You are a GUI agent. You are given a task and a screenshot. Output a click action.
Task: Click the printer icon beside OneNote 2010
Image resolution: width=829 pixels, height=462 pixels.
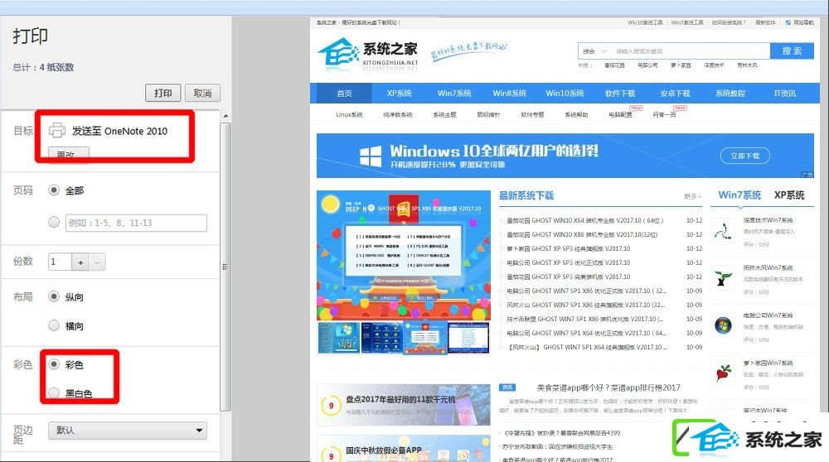click(57, 130)
